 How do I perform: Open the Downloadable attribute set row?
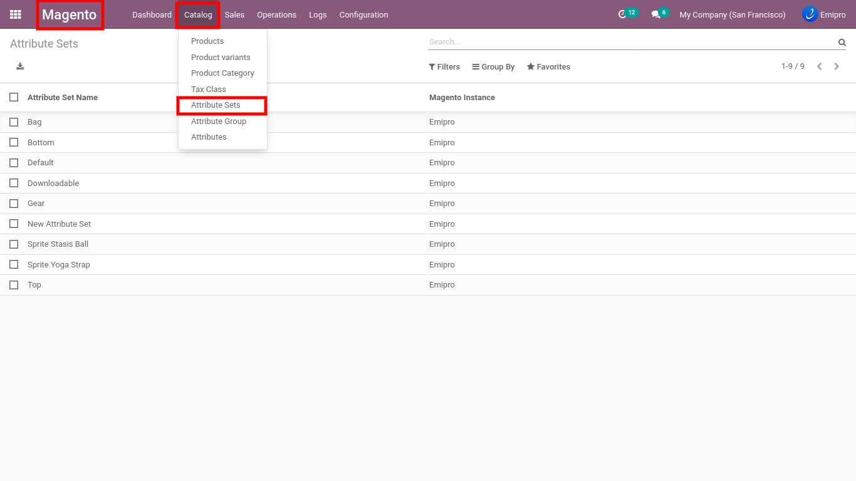click(428, 183)
